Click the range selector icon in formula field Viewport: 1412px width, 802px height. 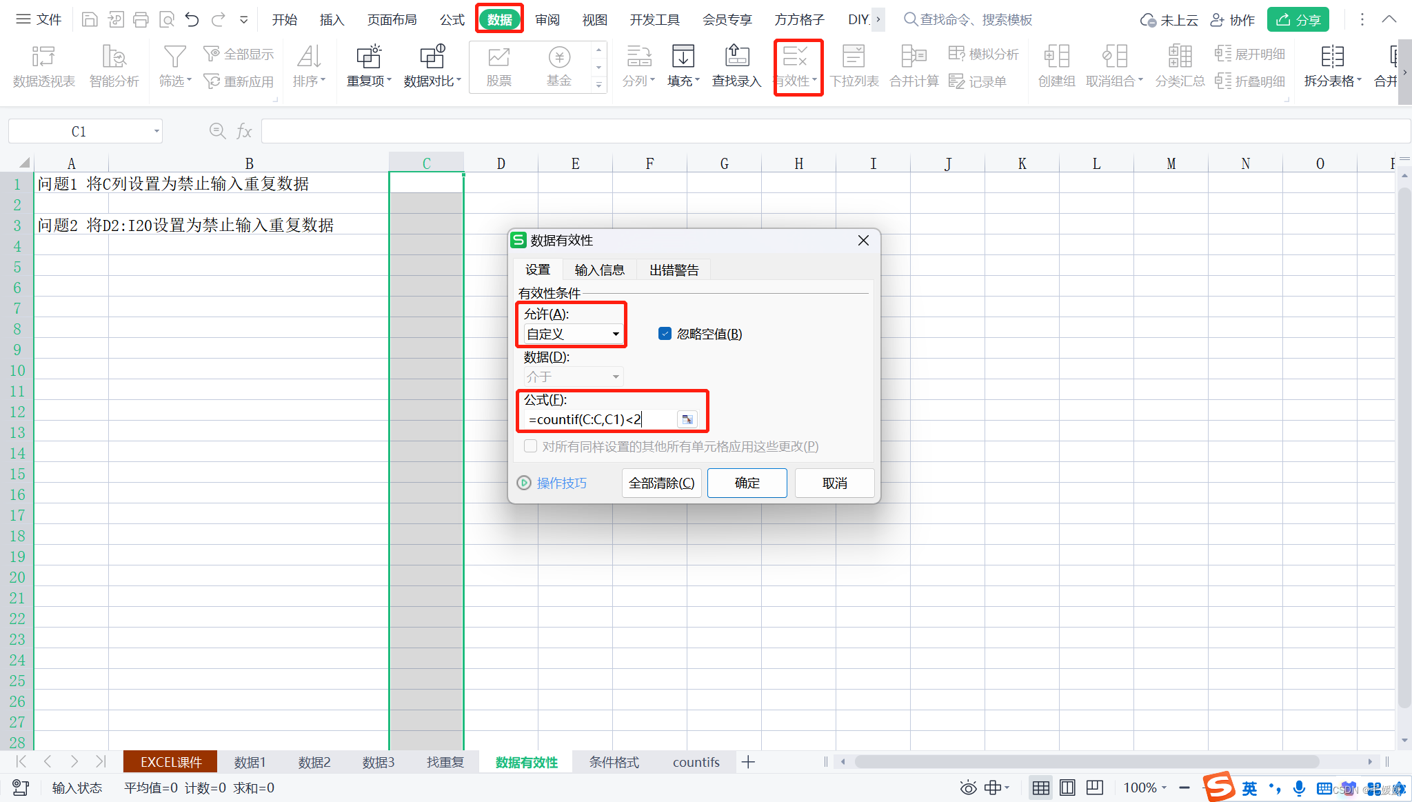[687, 419]
